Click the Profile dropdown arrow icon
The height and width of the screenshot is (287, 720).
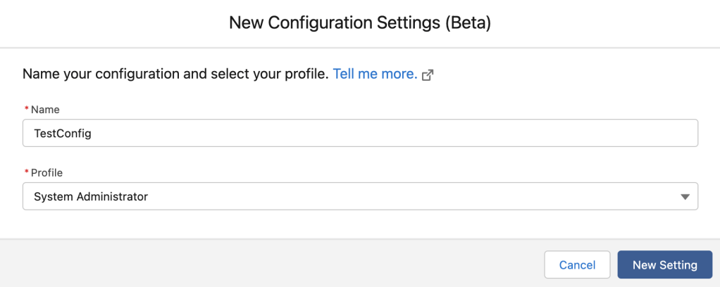685,197
